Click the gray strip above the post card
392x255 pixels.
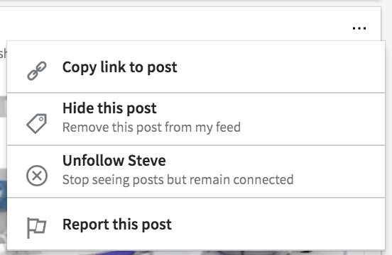pos(190,3)
